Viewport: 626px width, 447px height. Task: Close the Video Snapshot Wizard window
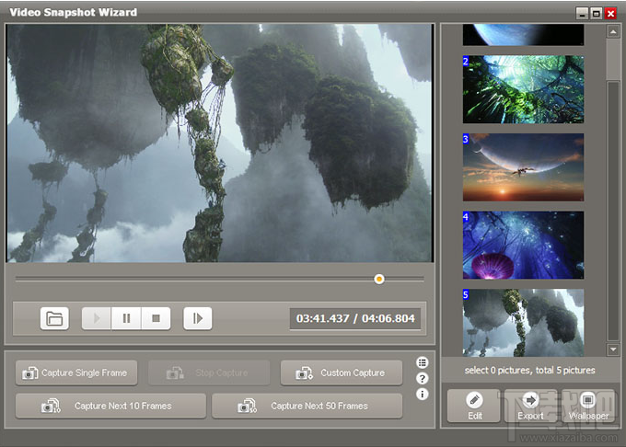(x=610, y=14)
